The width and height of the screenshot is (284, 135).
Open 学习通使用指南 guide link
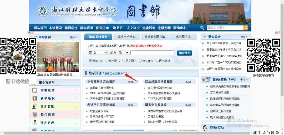pyautogui.click(x=219, y=93)
